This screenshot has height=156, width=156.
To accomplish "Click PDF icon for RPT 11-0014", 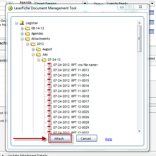I will pyautogui.click(x=50, y=75).
